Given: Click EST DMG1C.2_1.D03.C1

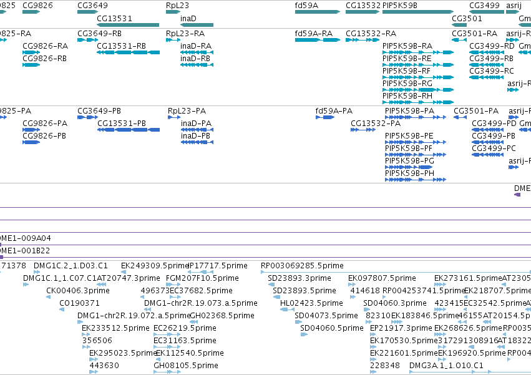Looking at the screenshot, I should (37, 272).
